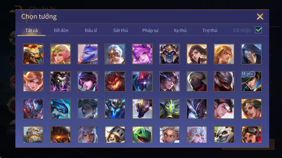Viewport: 282px width, 158px height.
Task: Choose the hero tagged 'M phí'
Action: click(251, 81)
